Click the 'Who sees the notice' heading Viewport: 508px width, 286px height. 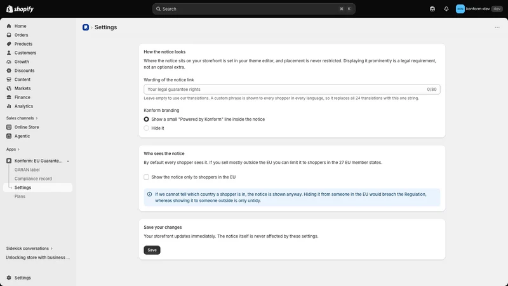coord(164,154)
